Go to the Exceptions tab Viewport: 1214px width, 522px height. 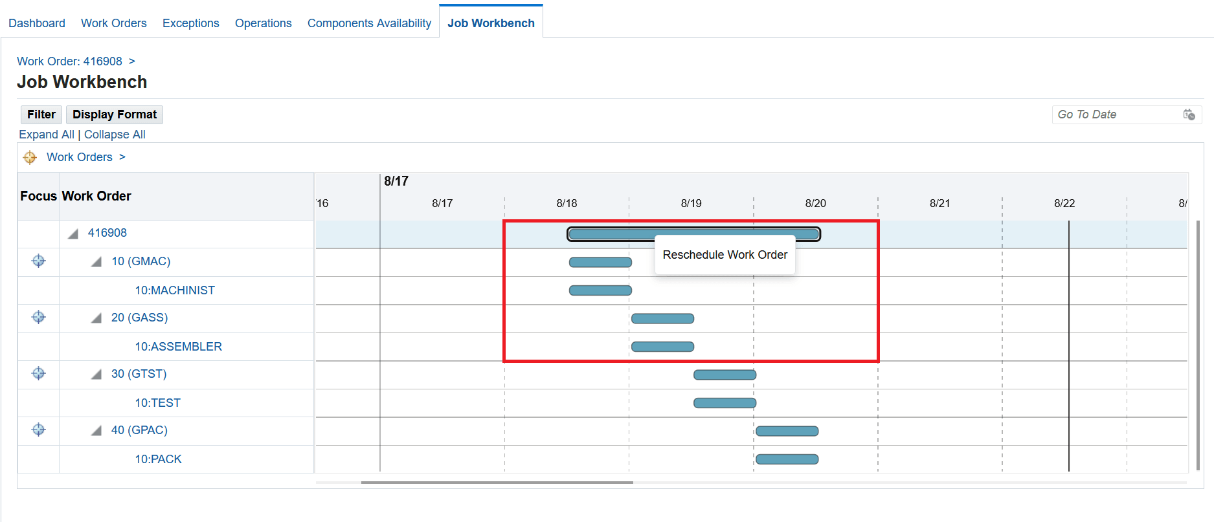191,23
